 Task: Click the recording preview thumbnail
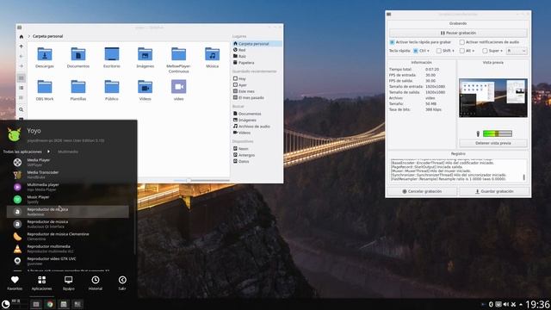[x=493, y=97]
